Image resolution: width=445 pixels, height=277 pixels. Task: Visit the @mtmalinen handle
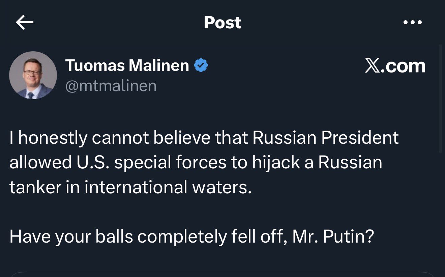(111, 86)
